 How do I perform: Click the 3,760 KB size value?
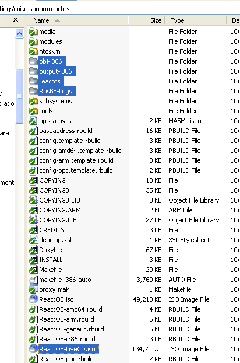coord(149,280)
